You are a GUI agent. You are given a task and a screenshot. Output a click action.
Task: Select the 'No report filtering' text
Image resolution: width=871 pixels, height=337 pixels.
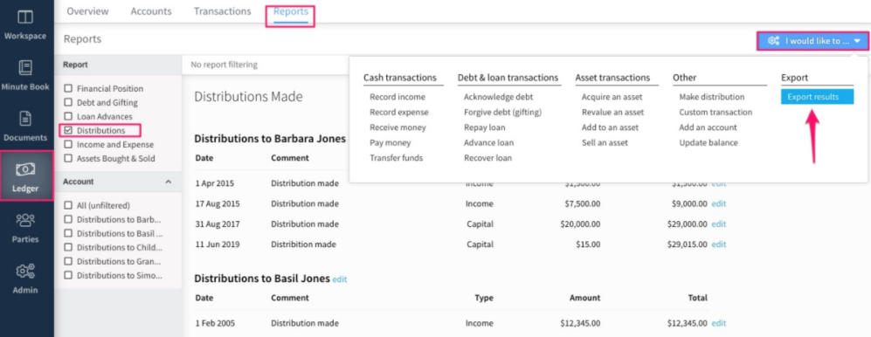224,65
